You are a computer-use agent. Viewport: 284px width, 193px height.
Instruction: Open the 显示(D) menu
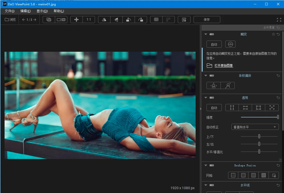point(42,11)
